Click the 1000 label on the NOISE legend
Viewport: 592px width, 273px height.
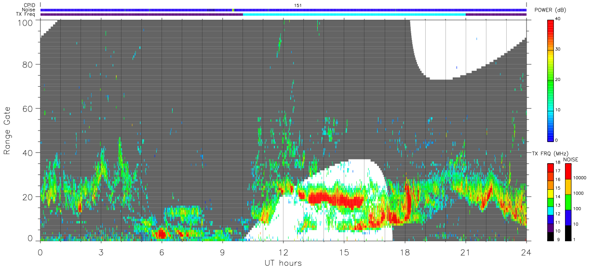click(578, 193)
